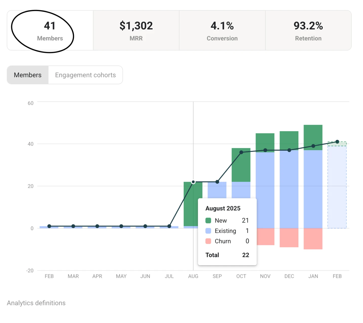This screenshot has width=363, height=323.
Task: Click the green August new-members bar
Action: [x=193, y=204]
